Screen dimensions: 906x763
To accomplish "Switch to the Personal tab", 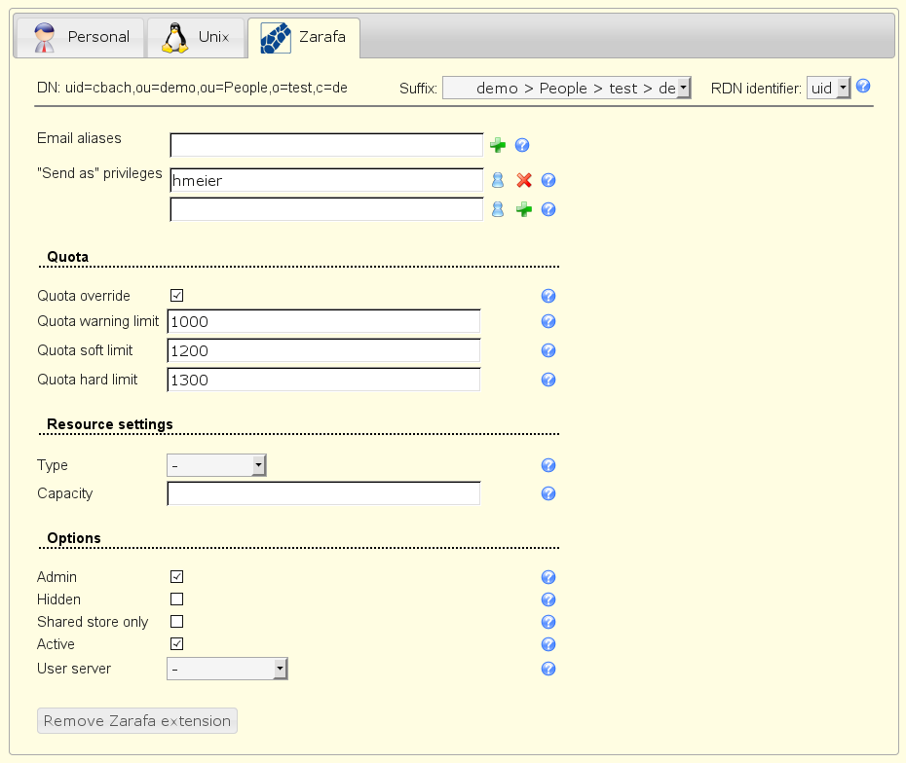I will 82,38.
